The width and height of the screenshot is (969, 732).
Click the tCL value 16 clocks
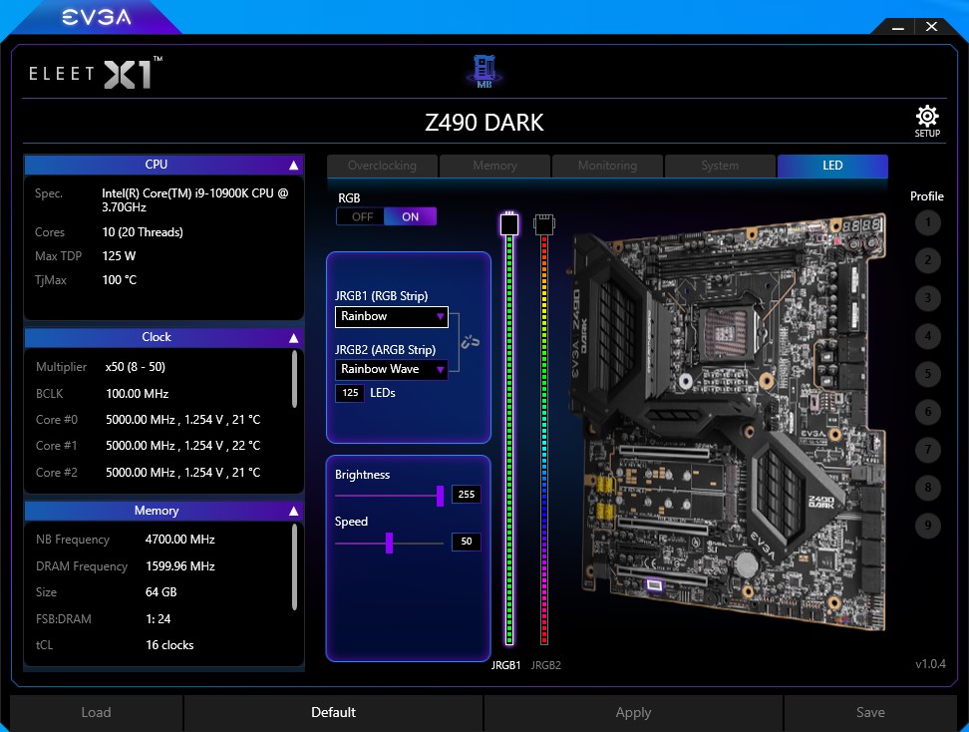169,645
